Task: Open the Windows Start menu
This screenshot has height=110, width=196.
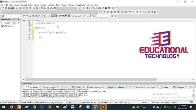Action: pos(4,107)
